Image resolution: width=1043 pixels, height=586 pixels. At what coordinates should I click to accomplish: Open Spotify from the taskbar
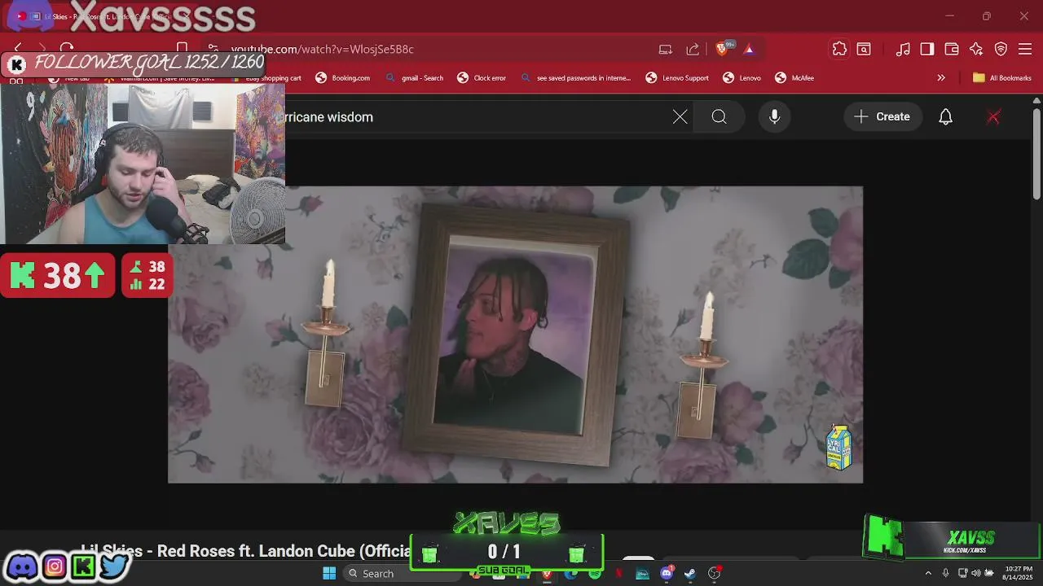[595, 574]
